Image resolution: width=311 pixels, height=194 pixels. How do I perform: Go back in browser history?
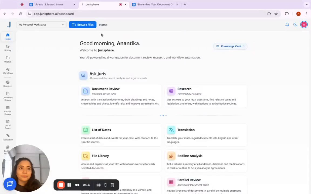pos(5,14)
